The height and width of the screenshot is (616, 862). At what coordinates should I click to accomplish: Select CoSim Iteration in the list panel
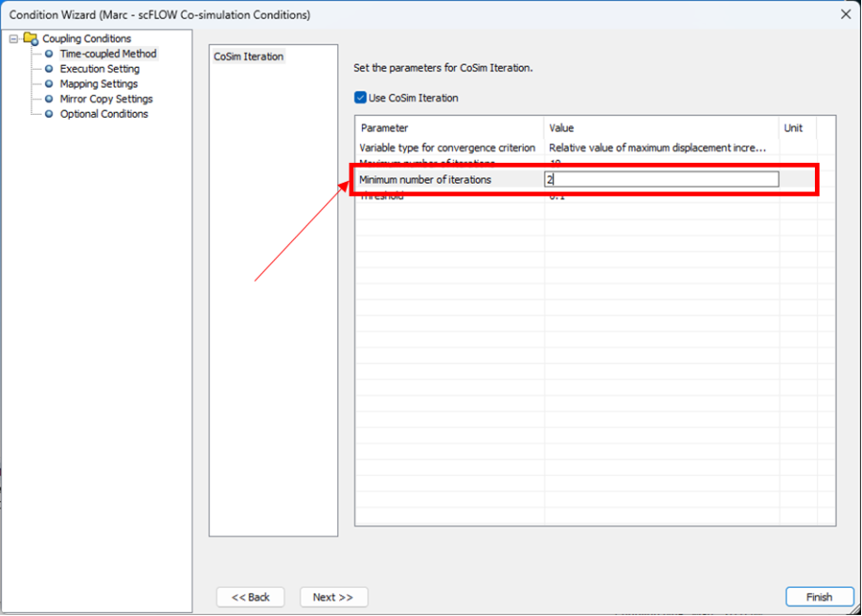pos(249,57)
